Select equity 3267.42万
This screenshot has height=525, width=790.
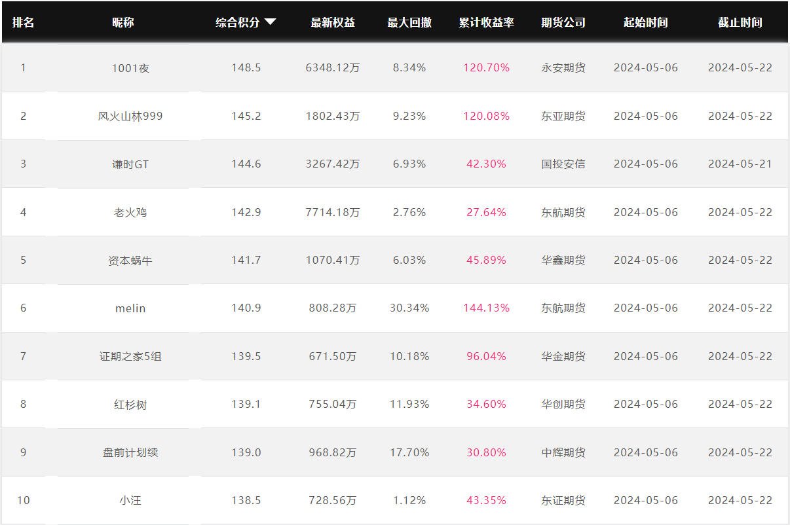coord(333,164)
